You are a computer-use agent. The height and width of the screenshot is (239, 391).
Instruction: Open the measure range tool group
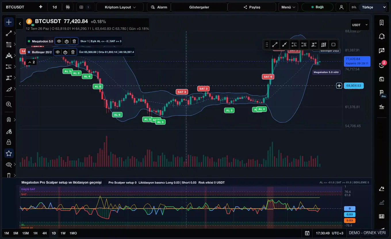coord(9,78)
